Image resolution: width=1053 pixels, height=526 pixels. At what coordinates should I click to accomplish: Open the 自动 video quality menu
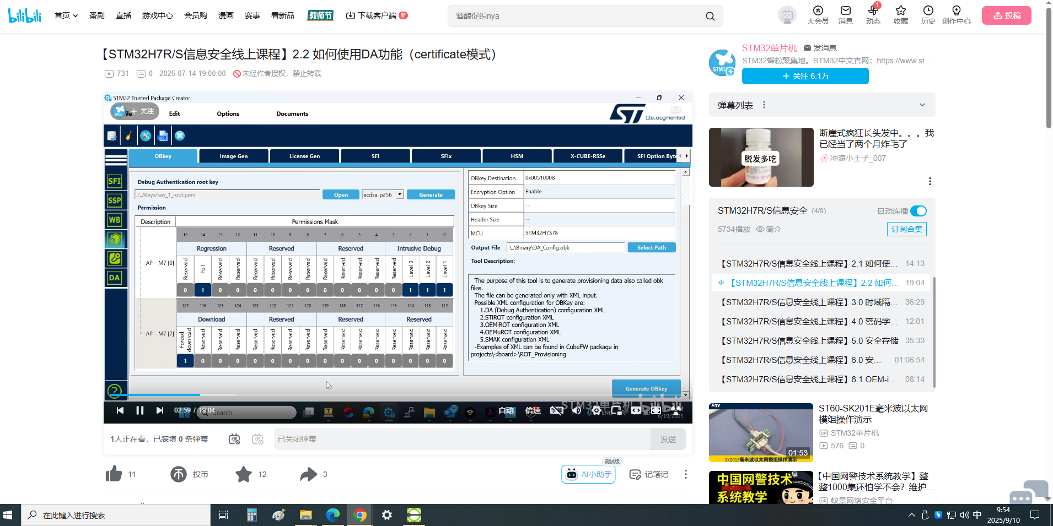[x=506, y=410]
